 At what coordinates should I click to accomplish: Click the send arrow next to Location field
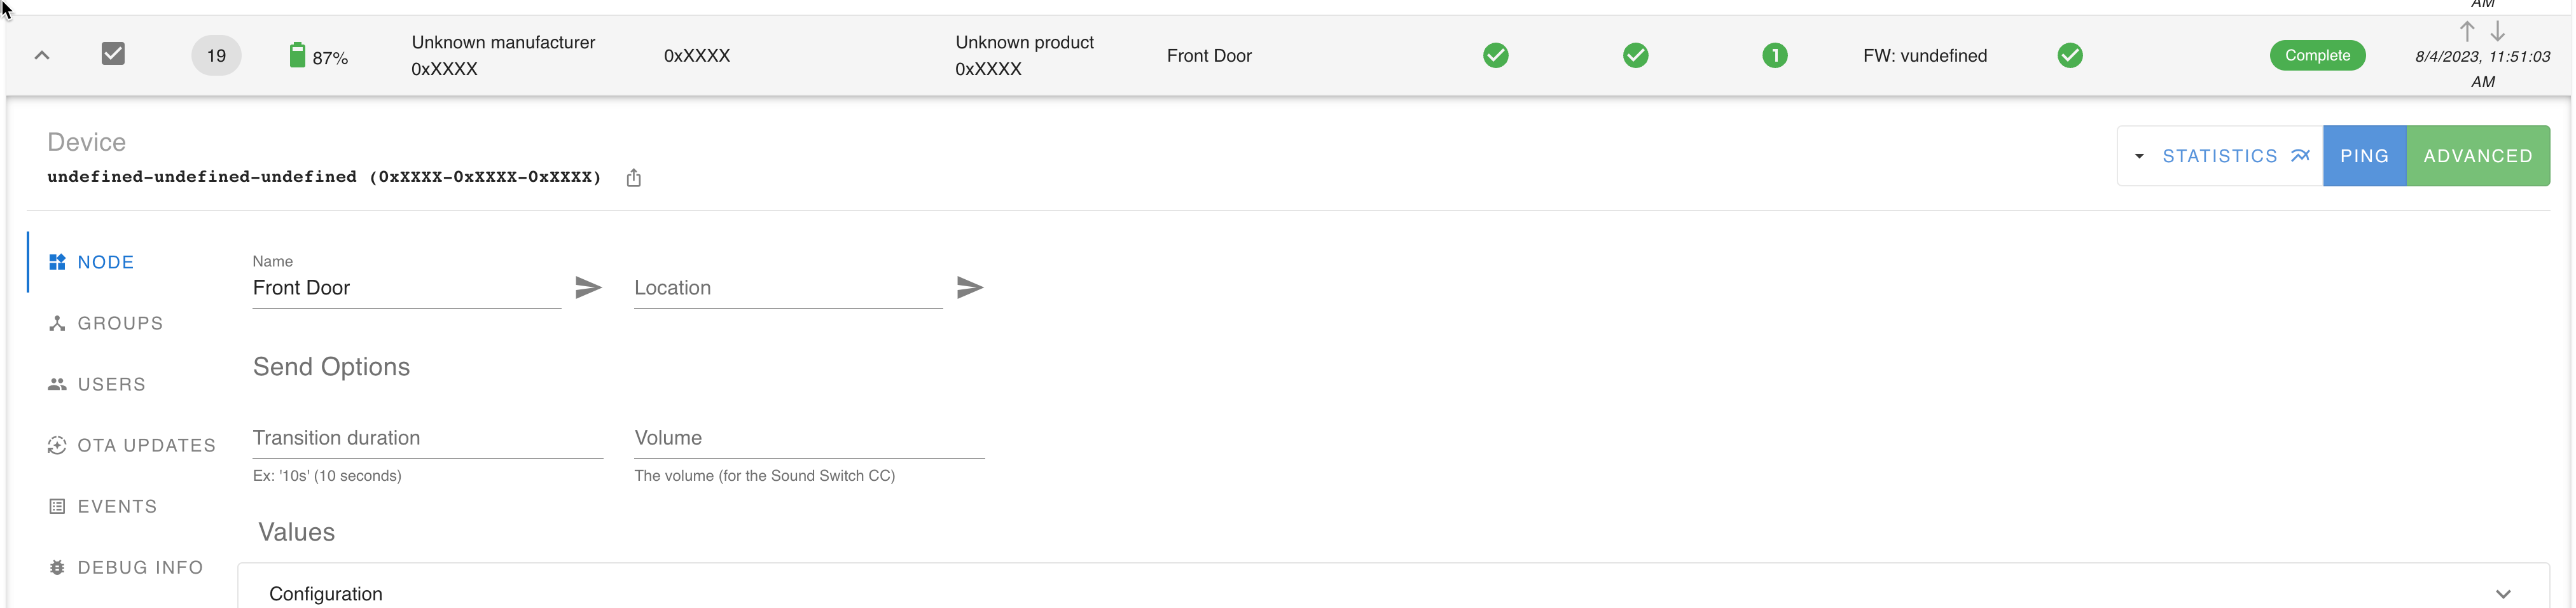tap(969, 288)
